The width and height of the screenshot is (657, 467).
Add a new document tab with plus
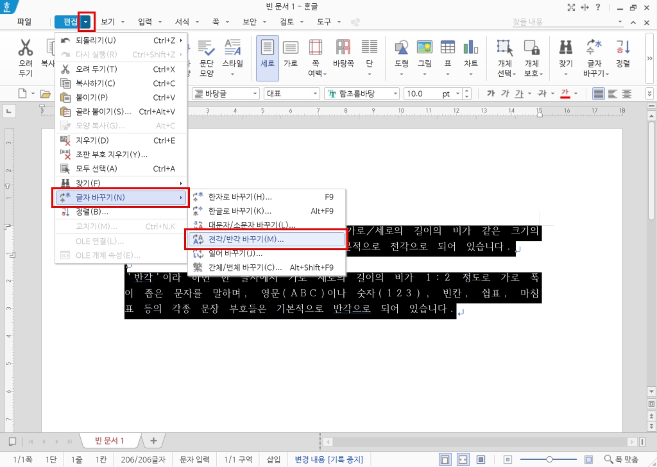(x=153, y=441)
